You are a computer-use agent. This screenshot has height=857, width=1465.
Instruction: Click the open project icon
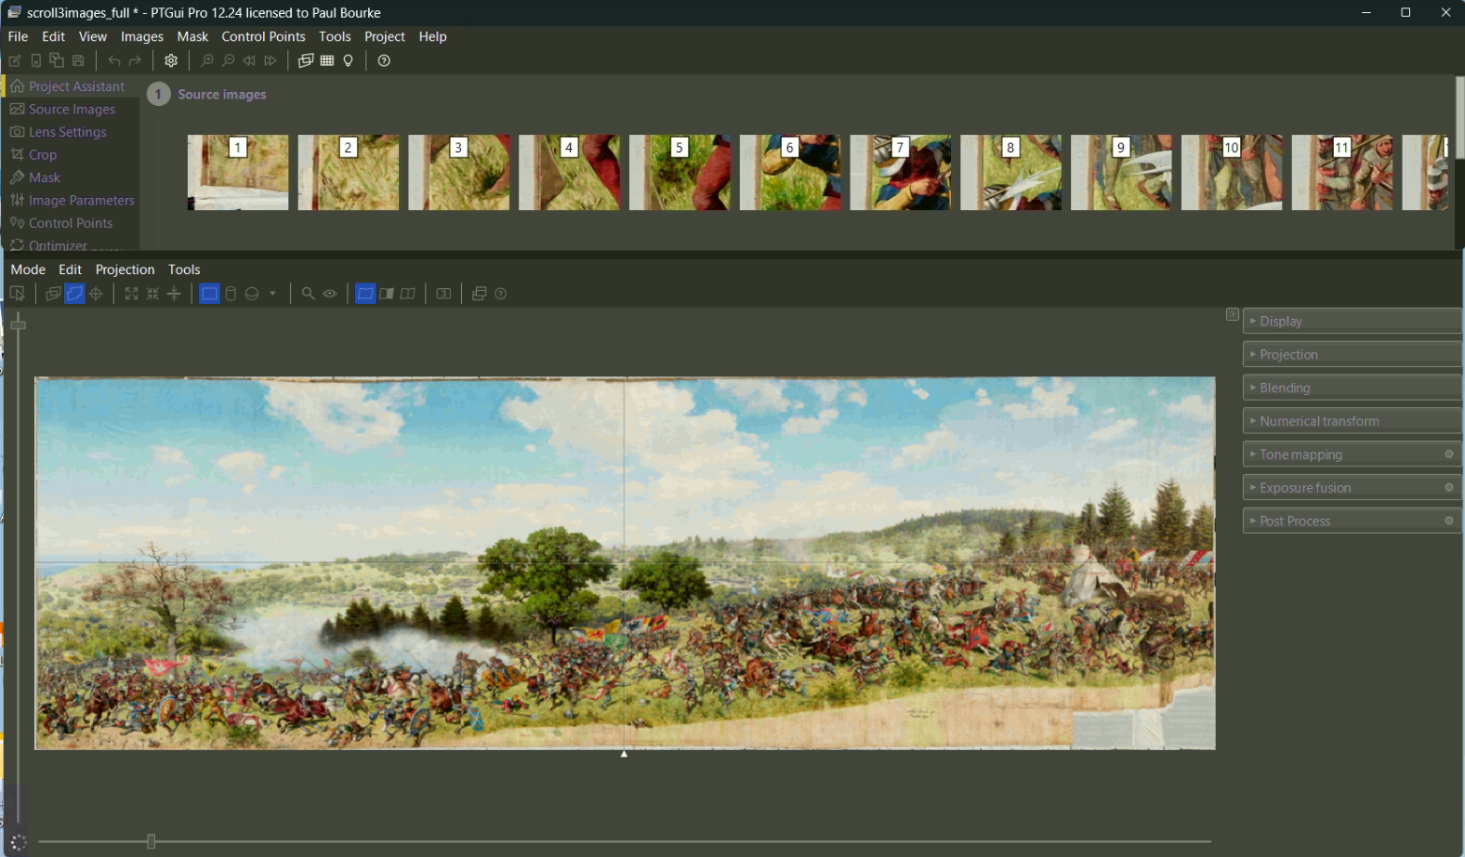tap(36, 60)
